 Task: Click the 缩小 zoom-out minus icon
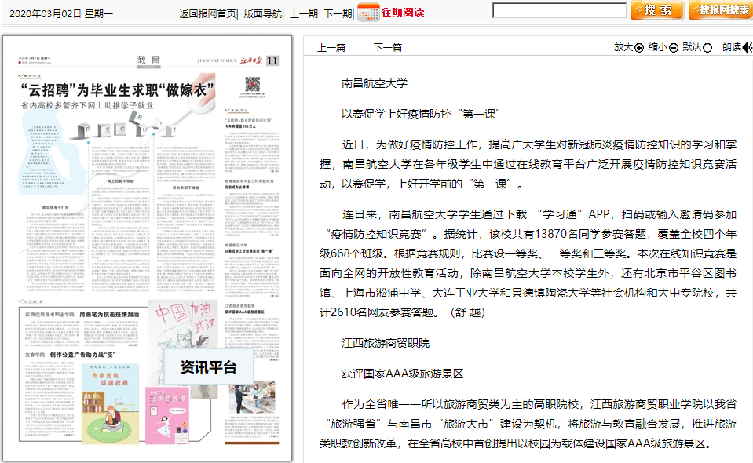tap(674, 48)
